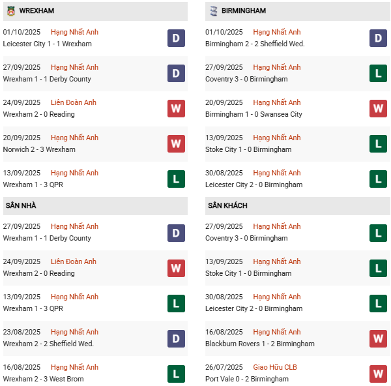Open the Leicester City 1 - 1 Wrexham match
Image resolution: width=391 pixels, height=386 pixels.
(x=47, y=44)
